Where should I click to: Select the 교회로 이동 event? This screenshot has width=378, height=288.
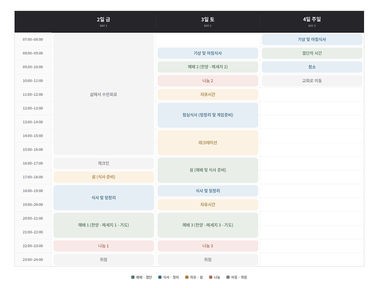pos(312,81)
